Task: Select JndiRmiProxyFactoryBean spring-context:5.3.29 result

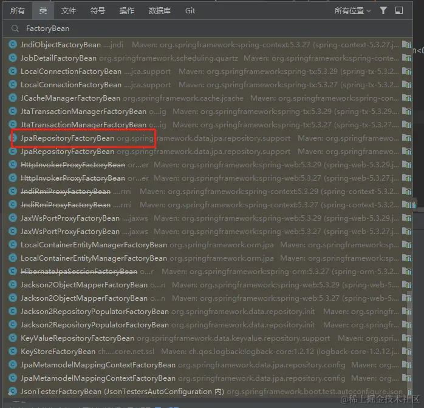Action: 208,192
